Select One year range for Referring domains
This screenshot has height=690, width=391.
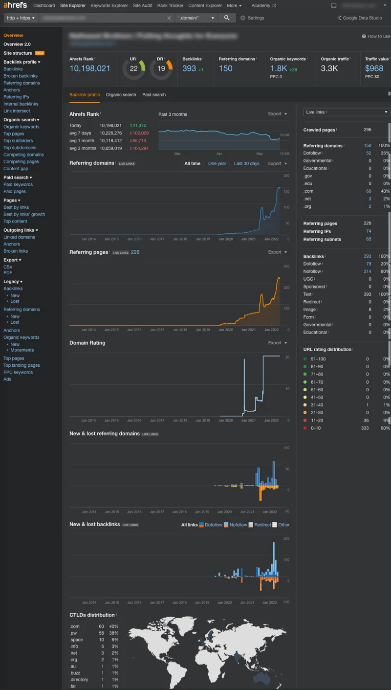pos(217,163)
